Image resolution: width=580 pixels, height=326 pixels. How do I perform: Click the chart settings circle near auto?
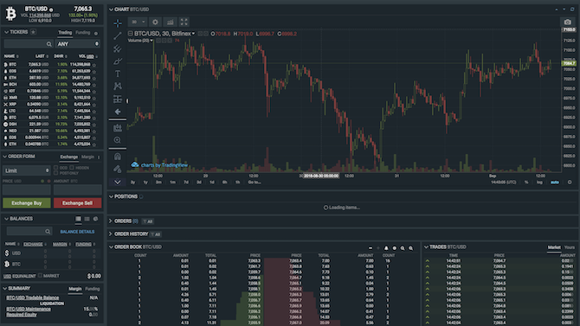(x=570, y=182)
